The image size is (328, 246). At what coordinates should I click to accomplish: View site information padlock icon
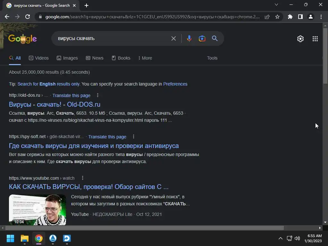click(40, 17)
